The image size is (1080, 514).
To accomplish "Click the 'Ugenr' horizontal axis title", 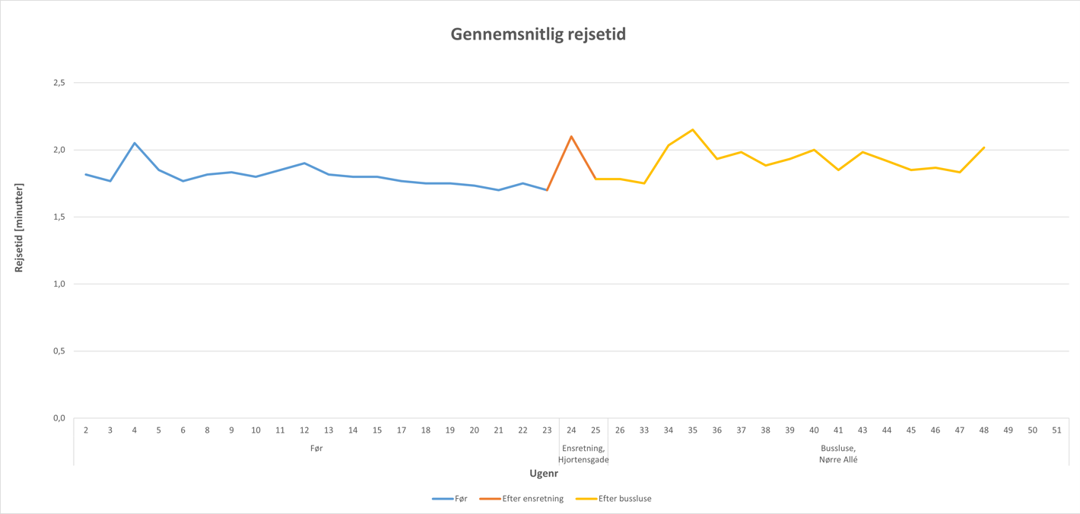I will coord(544,474).
